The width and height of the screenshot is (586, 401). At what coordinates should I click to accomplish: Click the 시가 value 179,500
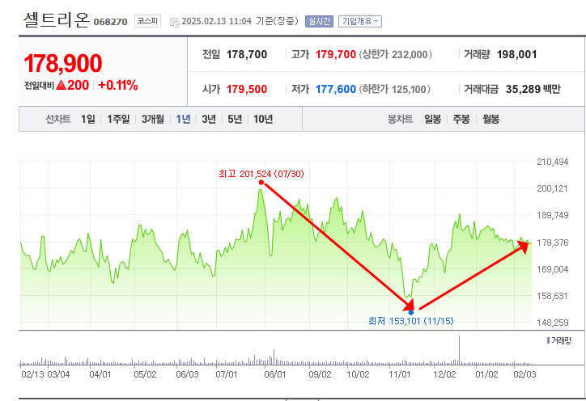point(247,89)
